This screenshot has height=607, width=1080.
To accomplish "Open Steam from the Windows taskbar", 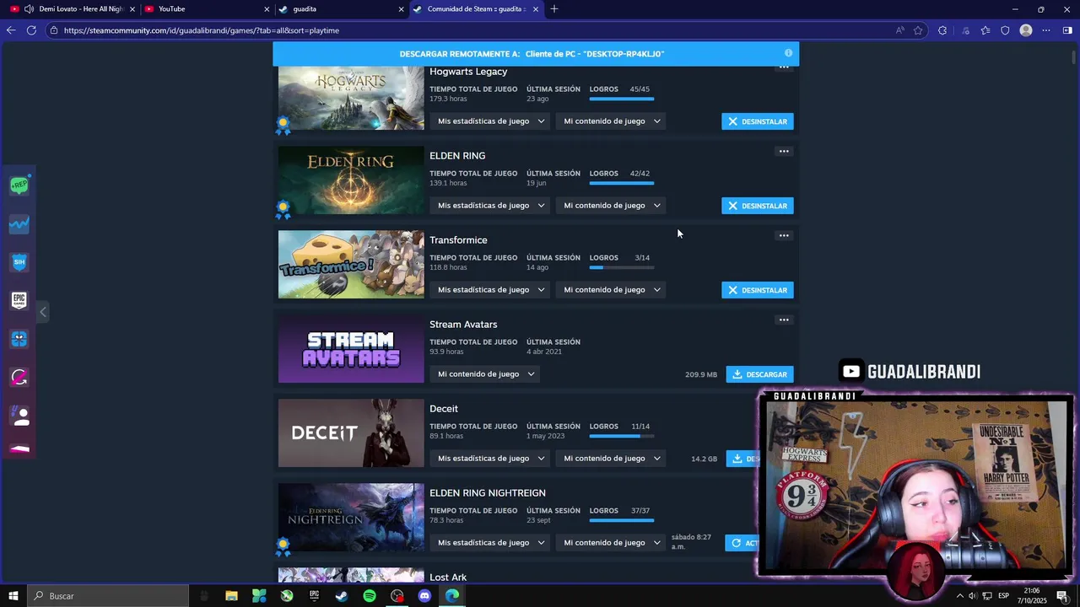I will tap(342, 596).
